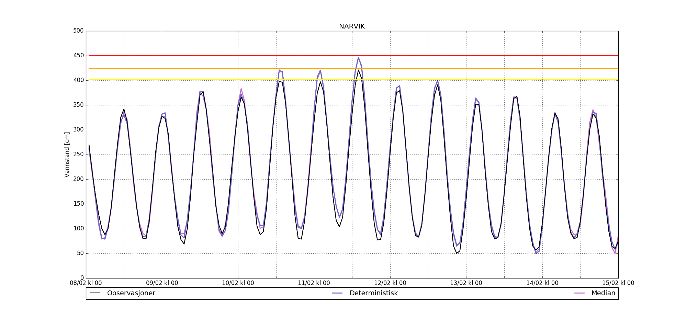
Task: Click the 500 y-axis tick label
Action: tap(78, 31)
